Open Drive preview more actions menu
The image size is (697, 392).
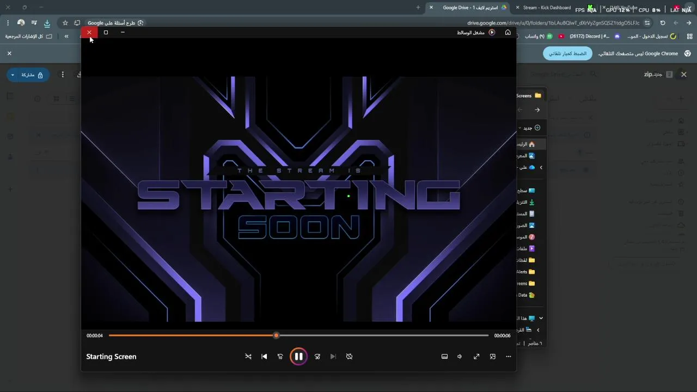[63, 75]
